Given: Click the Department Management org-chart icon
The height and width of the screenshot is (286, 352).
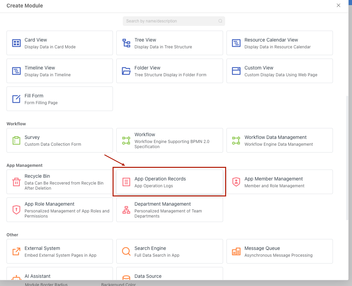Looking at the screenshot, I should (x=126, y=210).
